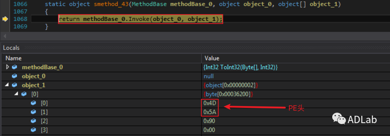Open the Locals panel title
The image size is (390, 136).
pos(11,48)
